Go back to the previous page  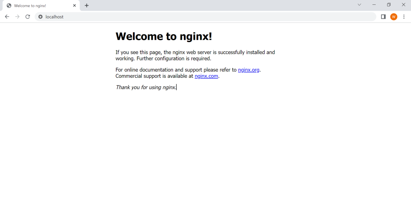coord(7,17)
